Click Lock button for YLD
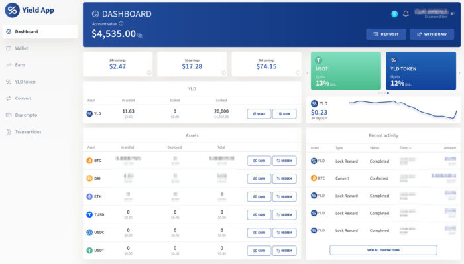464x264 pixels. (x=284, y=114)
